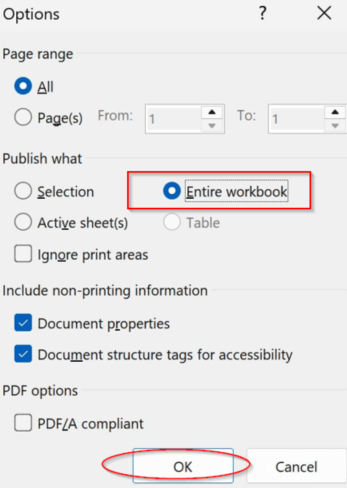
Task: Dismiss the dialog with Cancel
Action: point(296,467)
